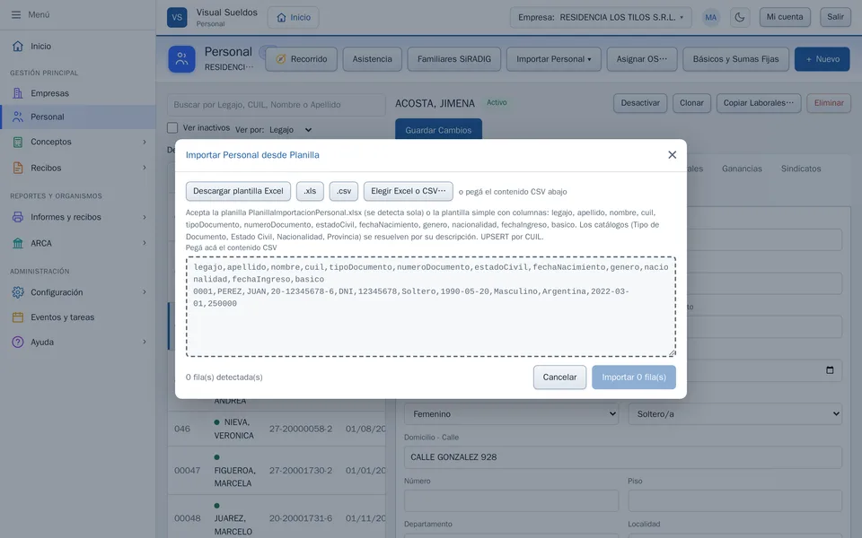
Task: Open the Soltero/a civil status dropdown
Action: click(x=735, y=414)
